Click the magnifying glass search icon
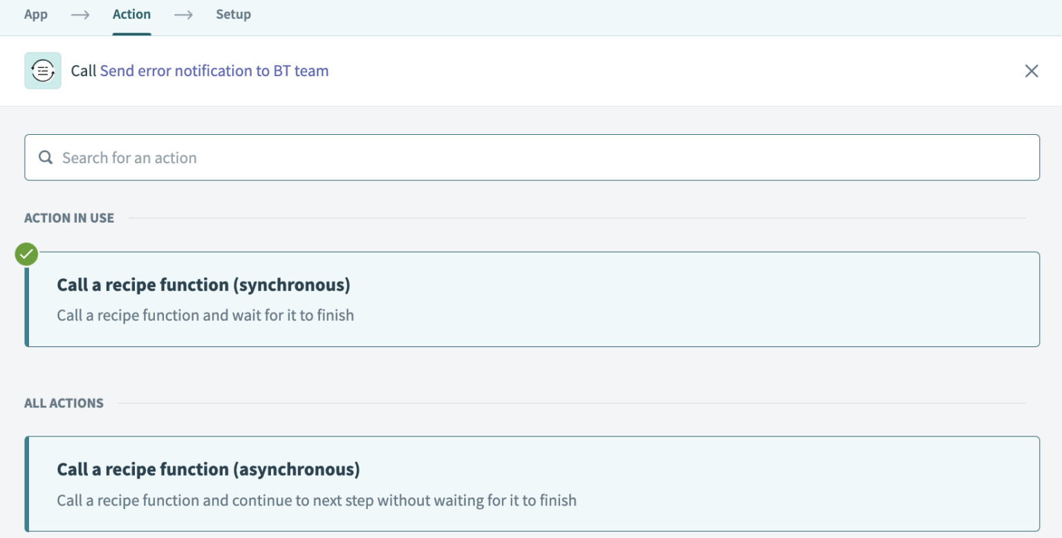Image resolution: width=1062 pixels, height=538 pixels. pyautogui.click(x=46, y=157)
